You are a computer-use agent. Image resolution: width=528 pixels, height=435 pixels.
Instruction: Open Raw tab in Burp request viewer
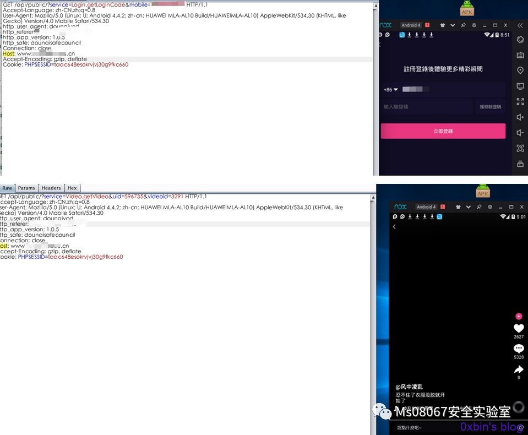point(7,188)
